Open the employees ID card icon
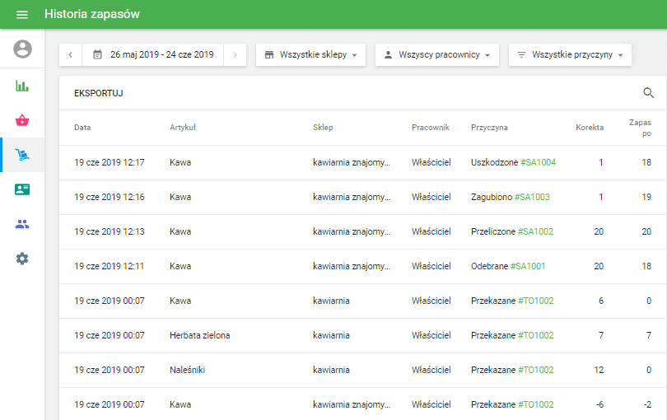 point(22,189)
